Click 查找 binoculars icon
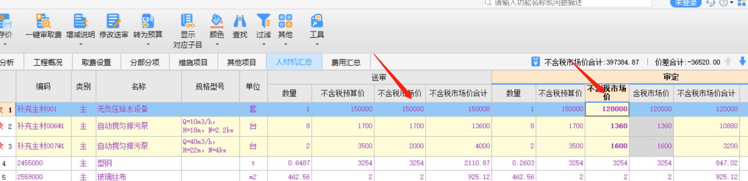This screenshot has width=748, height=181. click(239, 20)
